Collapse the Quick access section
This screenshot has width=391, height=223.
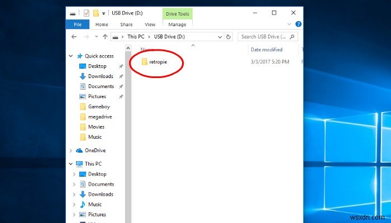[71, 56]
